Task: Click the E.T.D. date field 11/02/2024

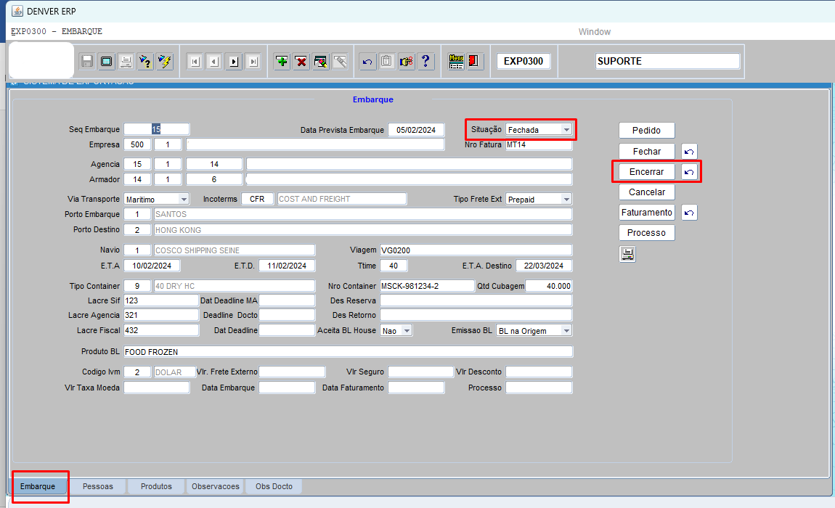Action: coord(287,266)
